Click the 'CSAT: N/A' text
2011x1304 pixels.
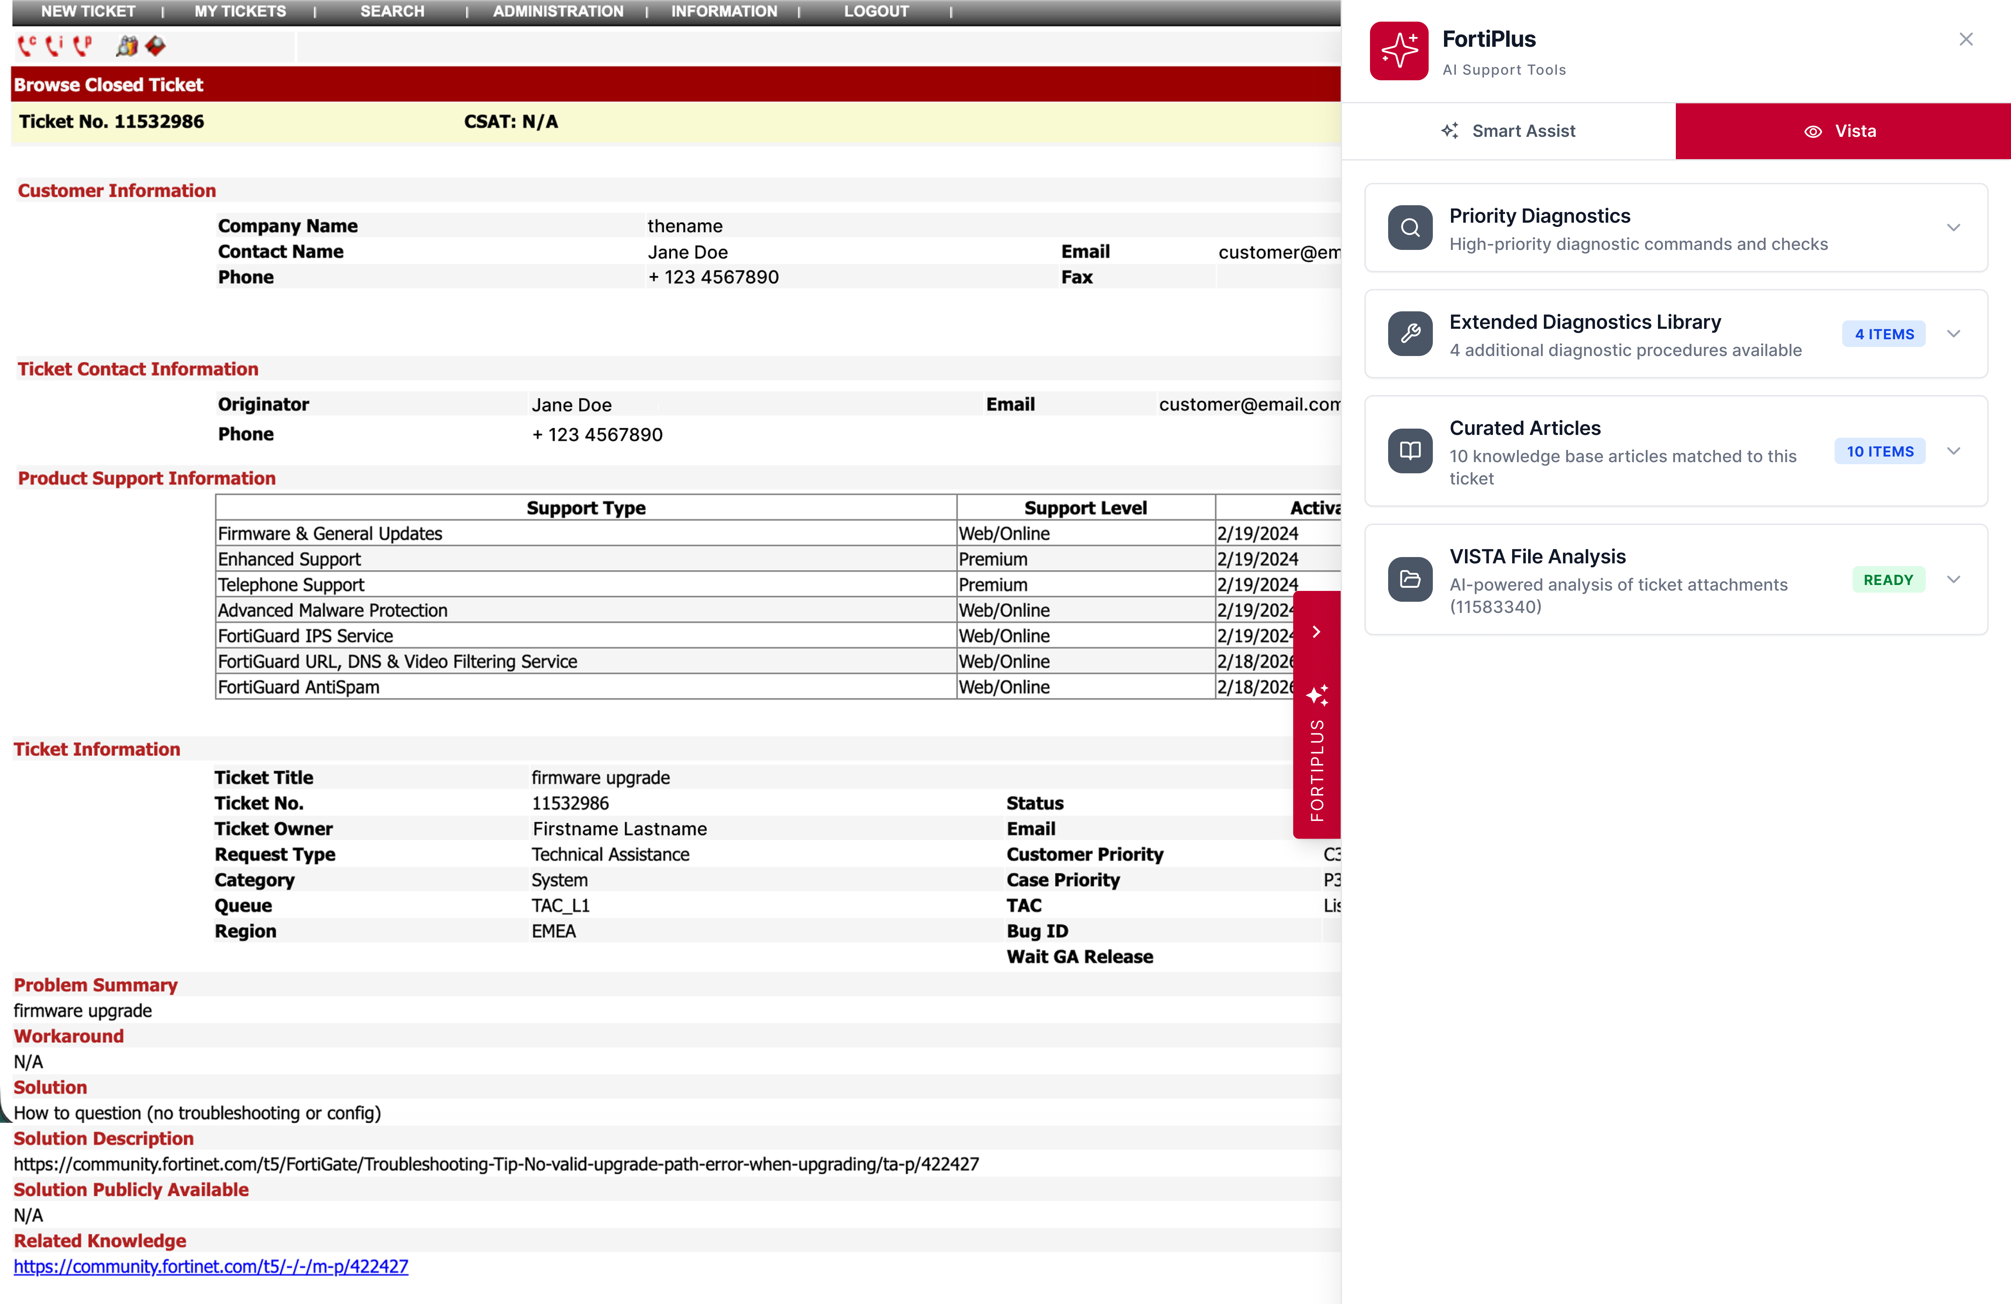coord(510,121)
